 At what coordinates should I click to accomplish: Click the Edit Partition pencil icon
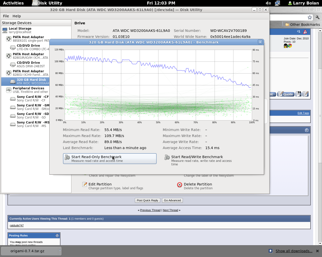tap(85, 184)
